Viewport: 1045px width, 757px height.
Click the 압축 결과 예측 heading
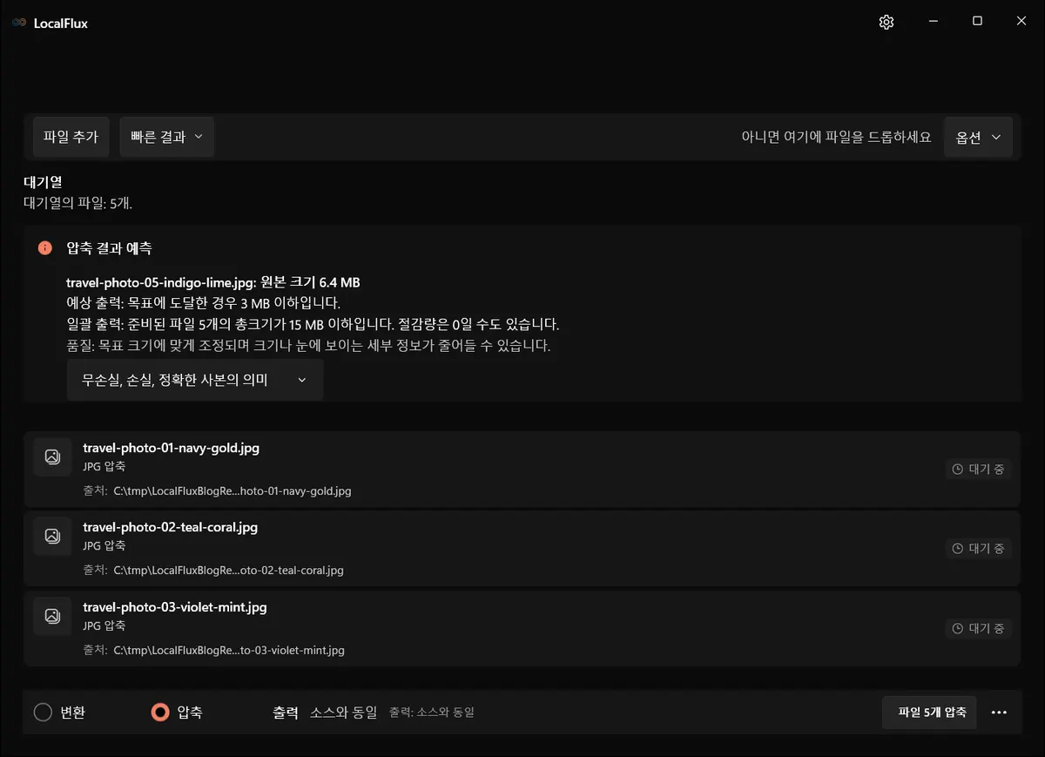coord(109,248)
